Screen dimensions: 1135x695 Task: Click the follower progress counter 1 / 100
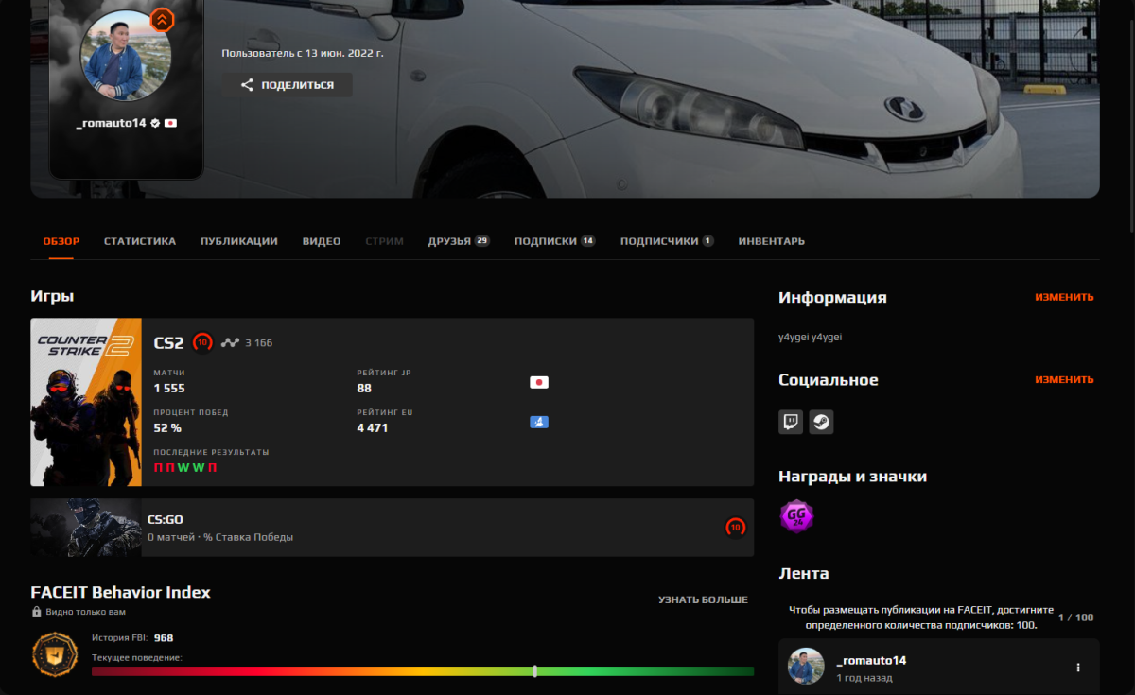tap(1074, 617)
